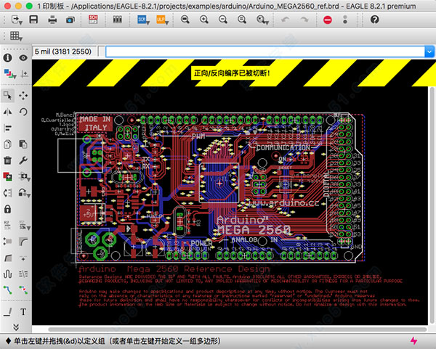
Task: Redraw the view with magnifier icon
Action: 242,20
